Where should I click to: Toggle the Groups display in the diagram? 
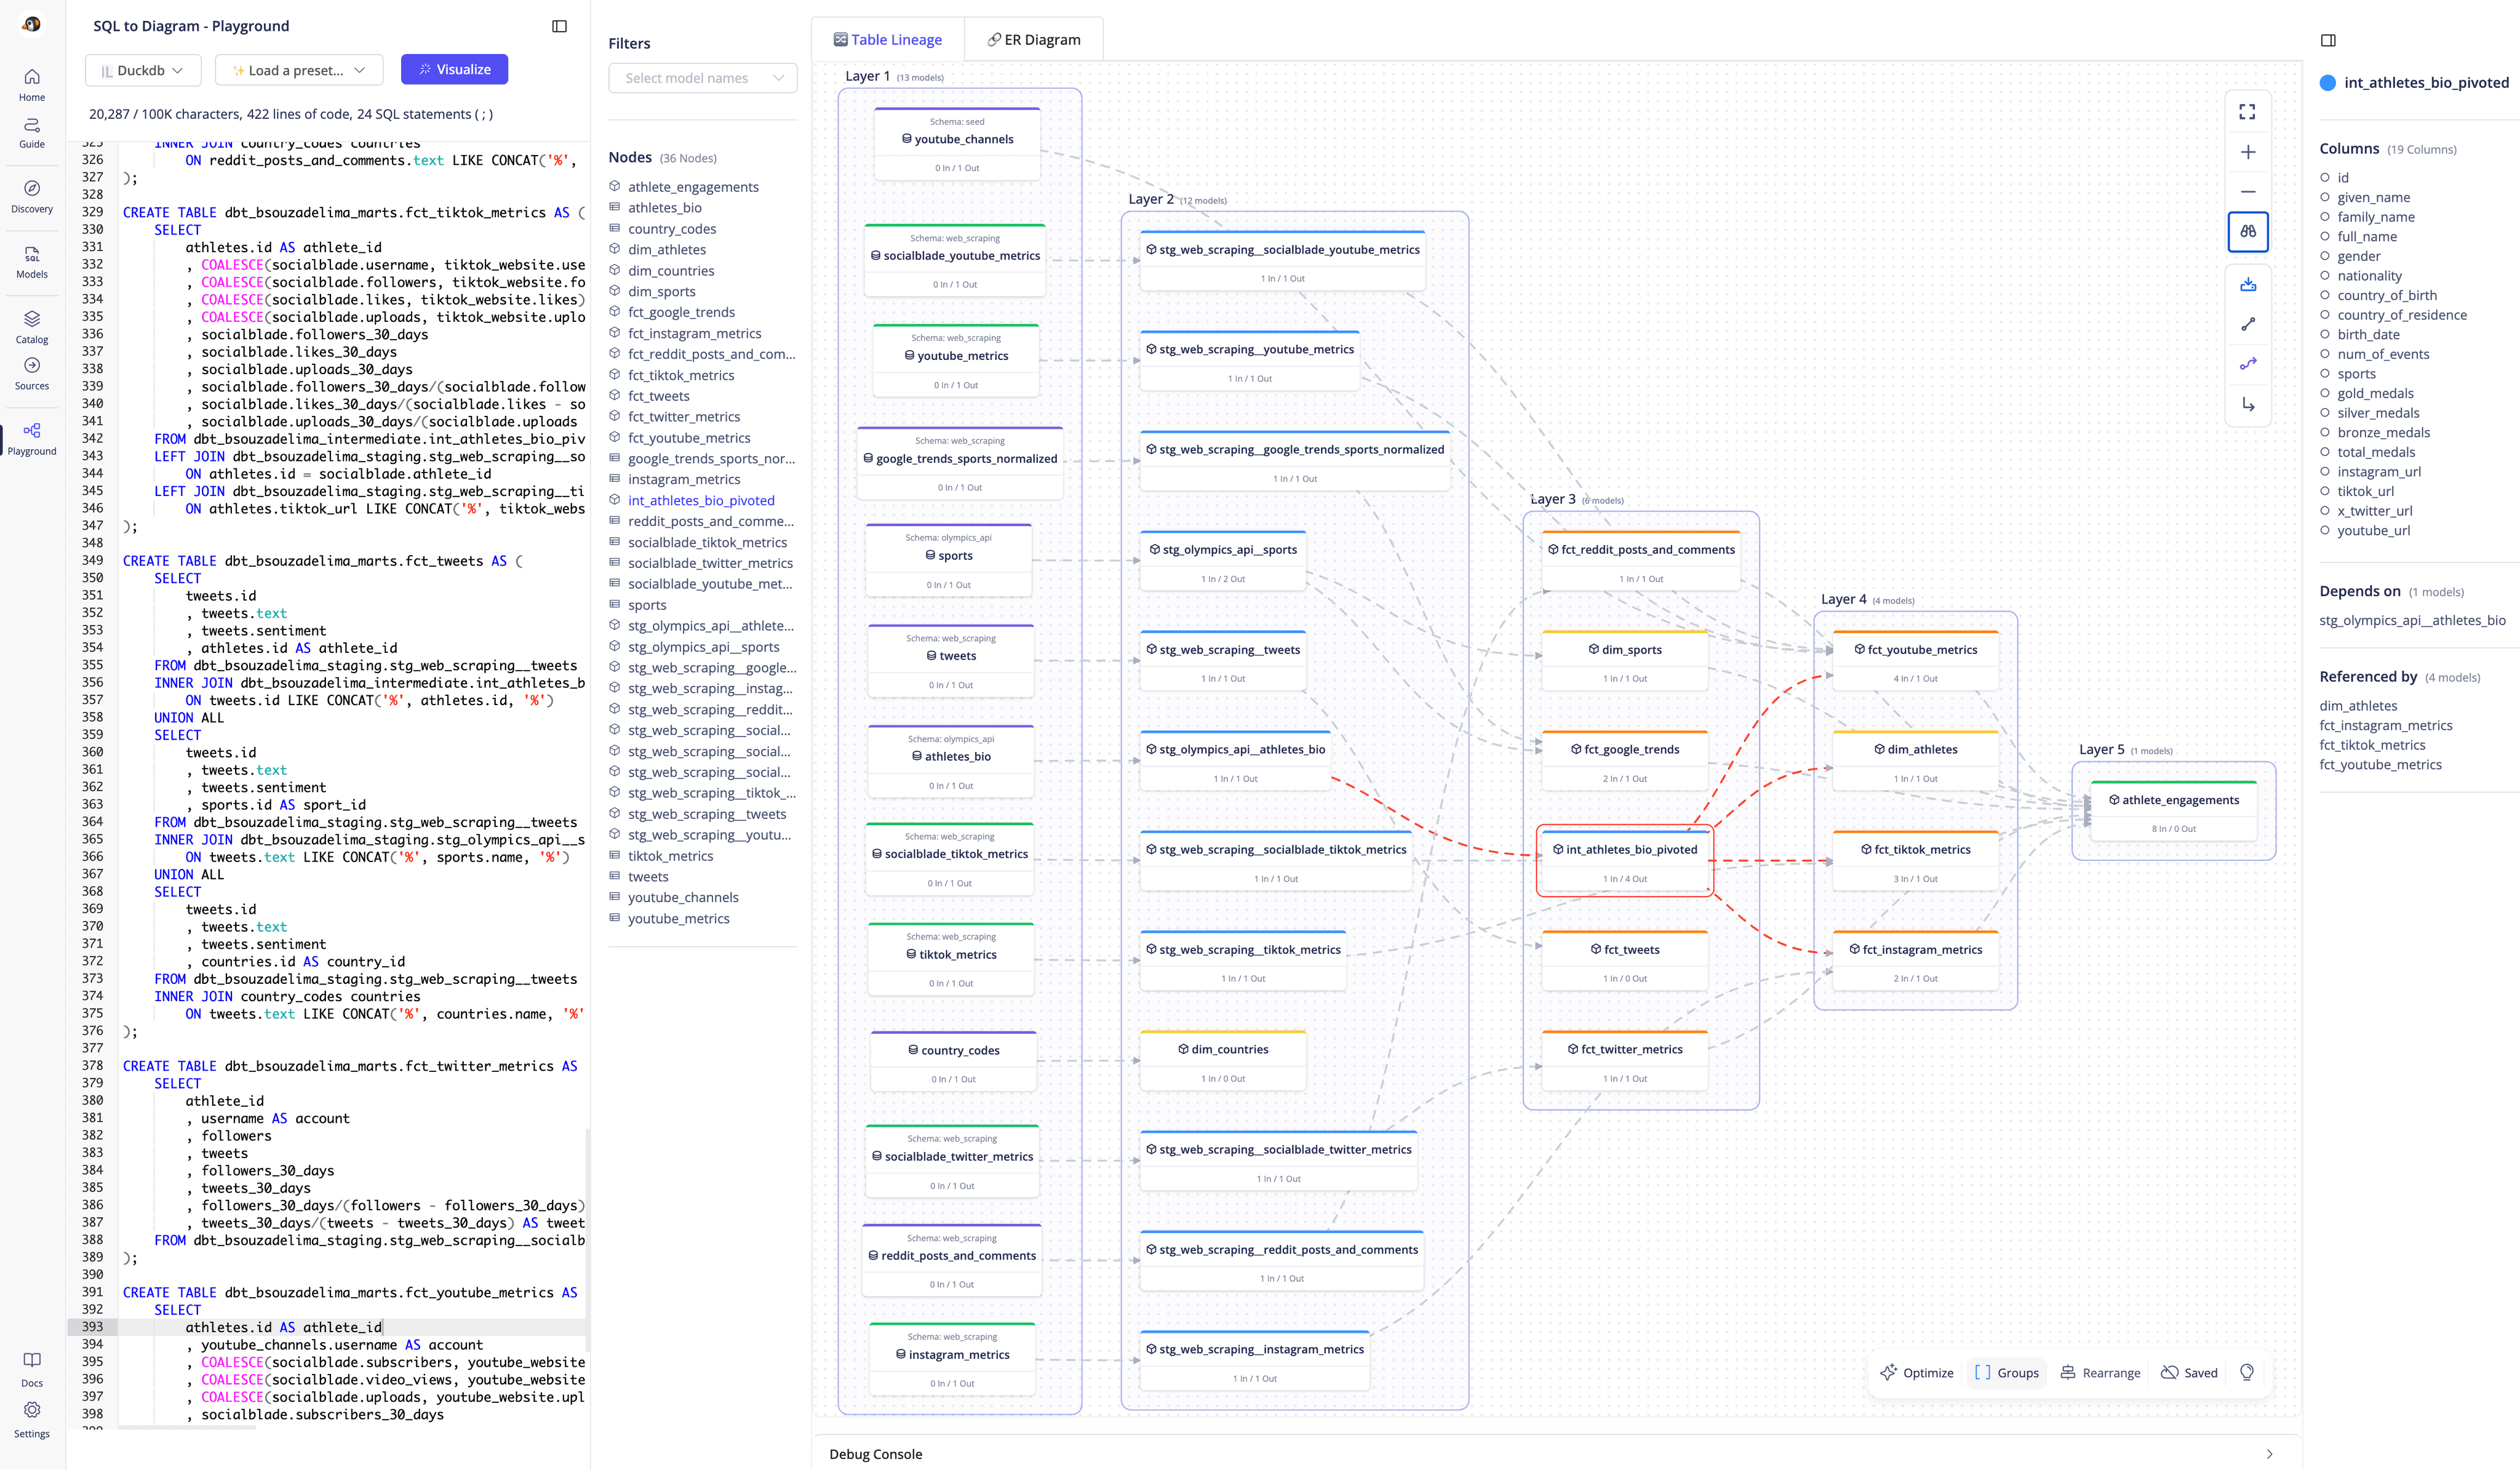pos(2006,1372)
